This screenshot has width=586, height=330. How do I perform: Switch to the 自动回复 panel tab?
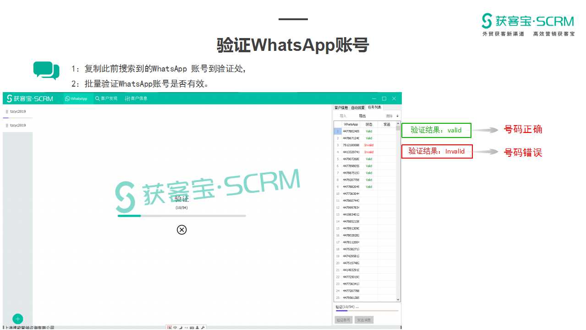coord(358,108)
